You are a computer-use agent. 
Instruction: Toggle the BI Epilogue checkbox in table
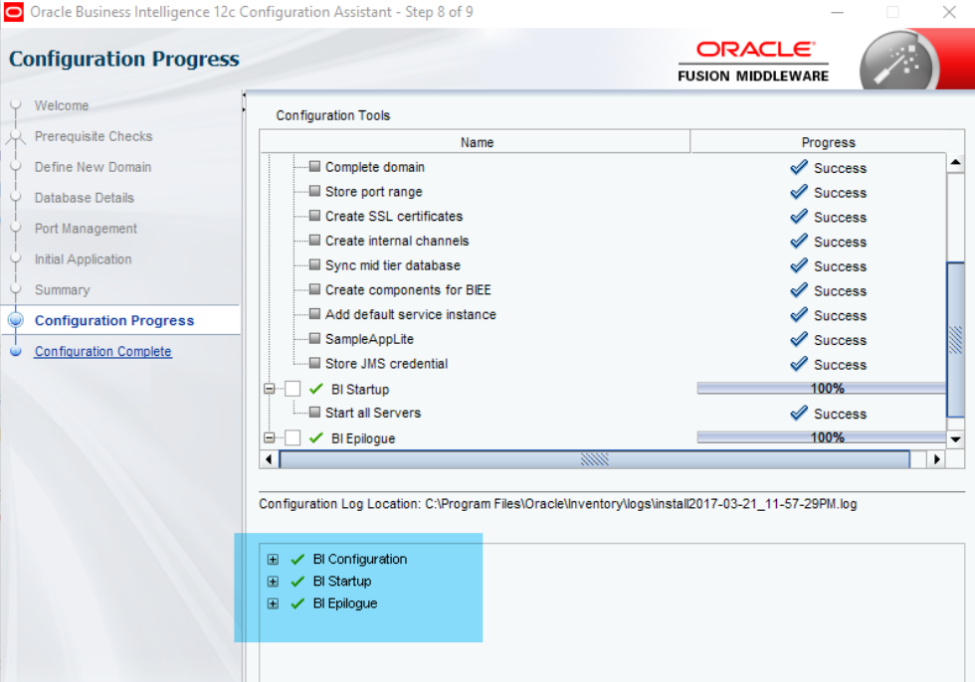point(292,437)
